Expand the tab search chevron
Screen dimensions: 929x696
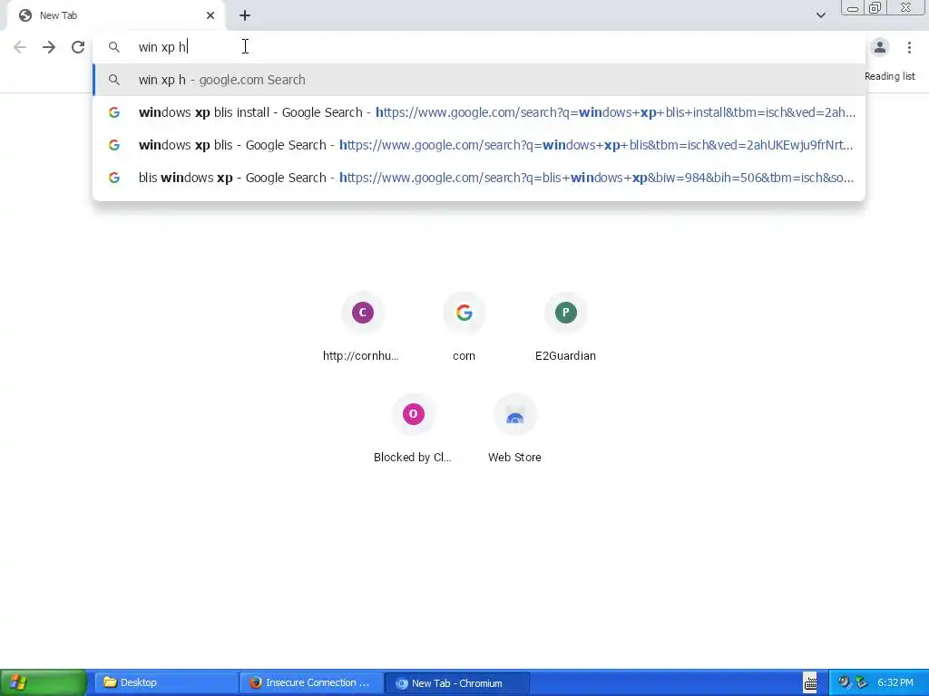[820, 15]
